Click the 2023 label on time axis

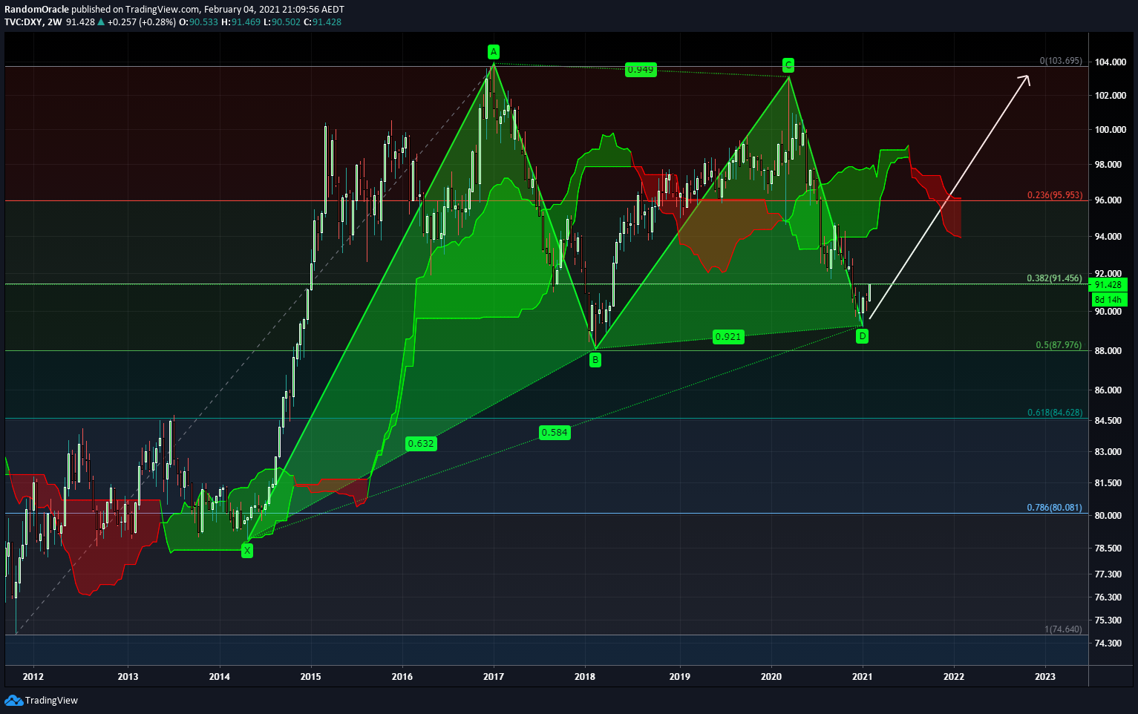pyautogui.click(x=1045, y=676)
